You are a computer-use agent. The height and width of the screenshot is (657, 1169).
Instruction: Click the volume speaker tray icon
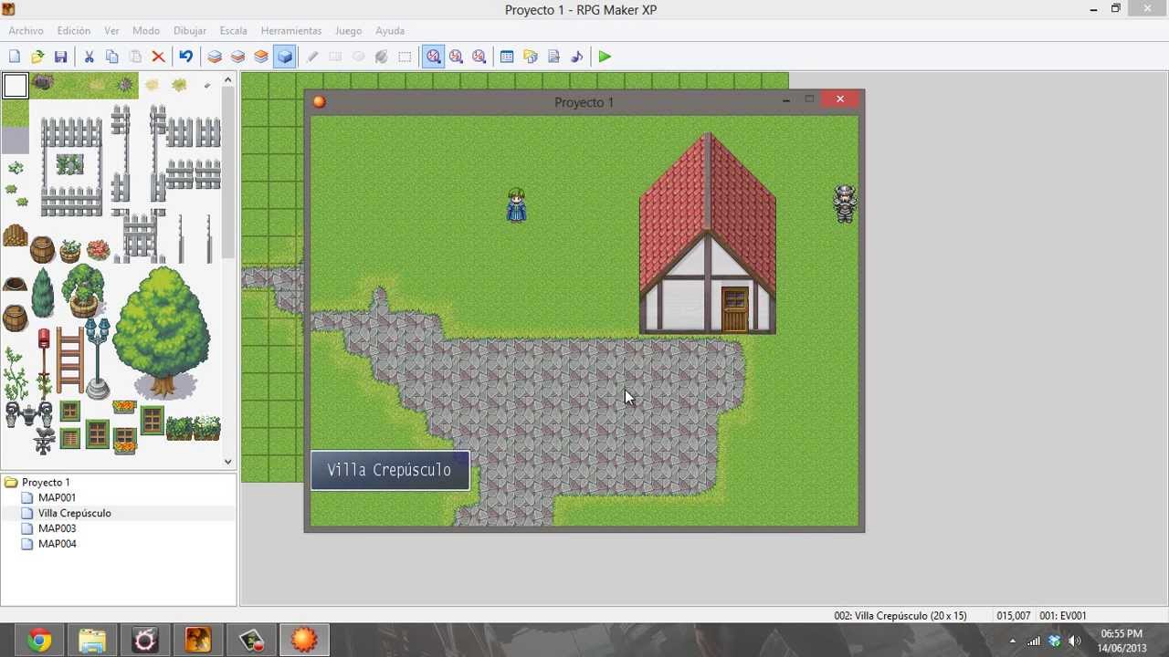(x=1074, y=641)
